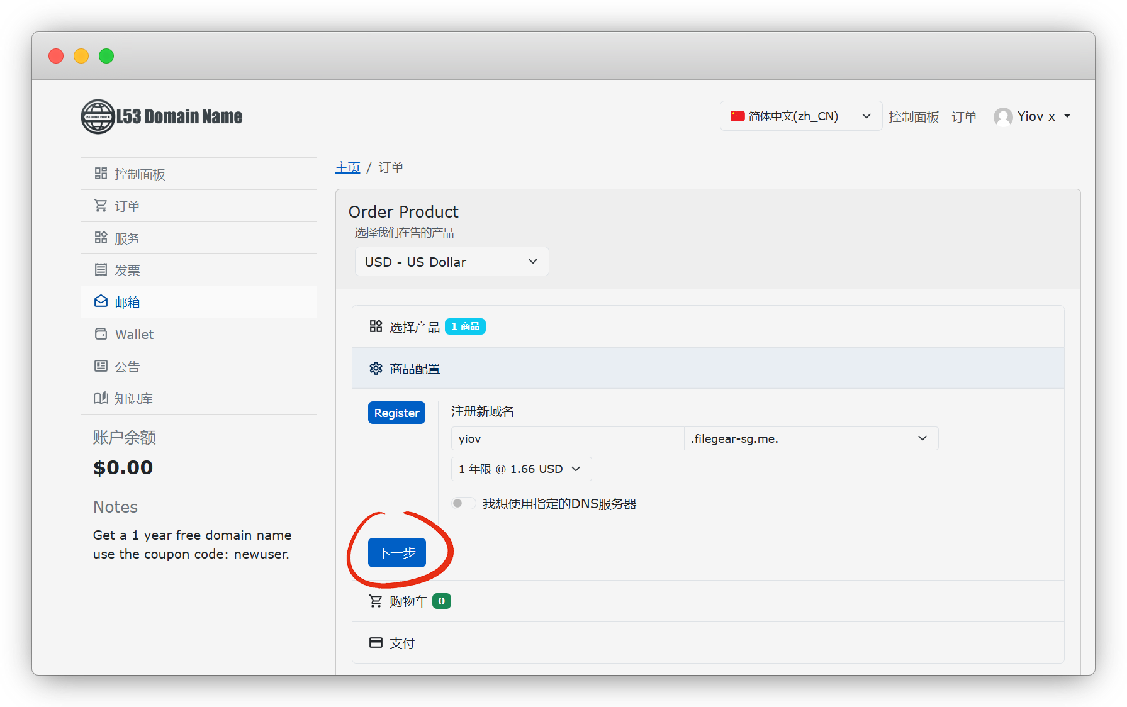Click the blue 下一步 next button
Screen dimensions: 1127x707
click(x=396, y=553)
